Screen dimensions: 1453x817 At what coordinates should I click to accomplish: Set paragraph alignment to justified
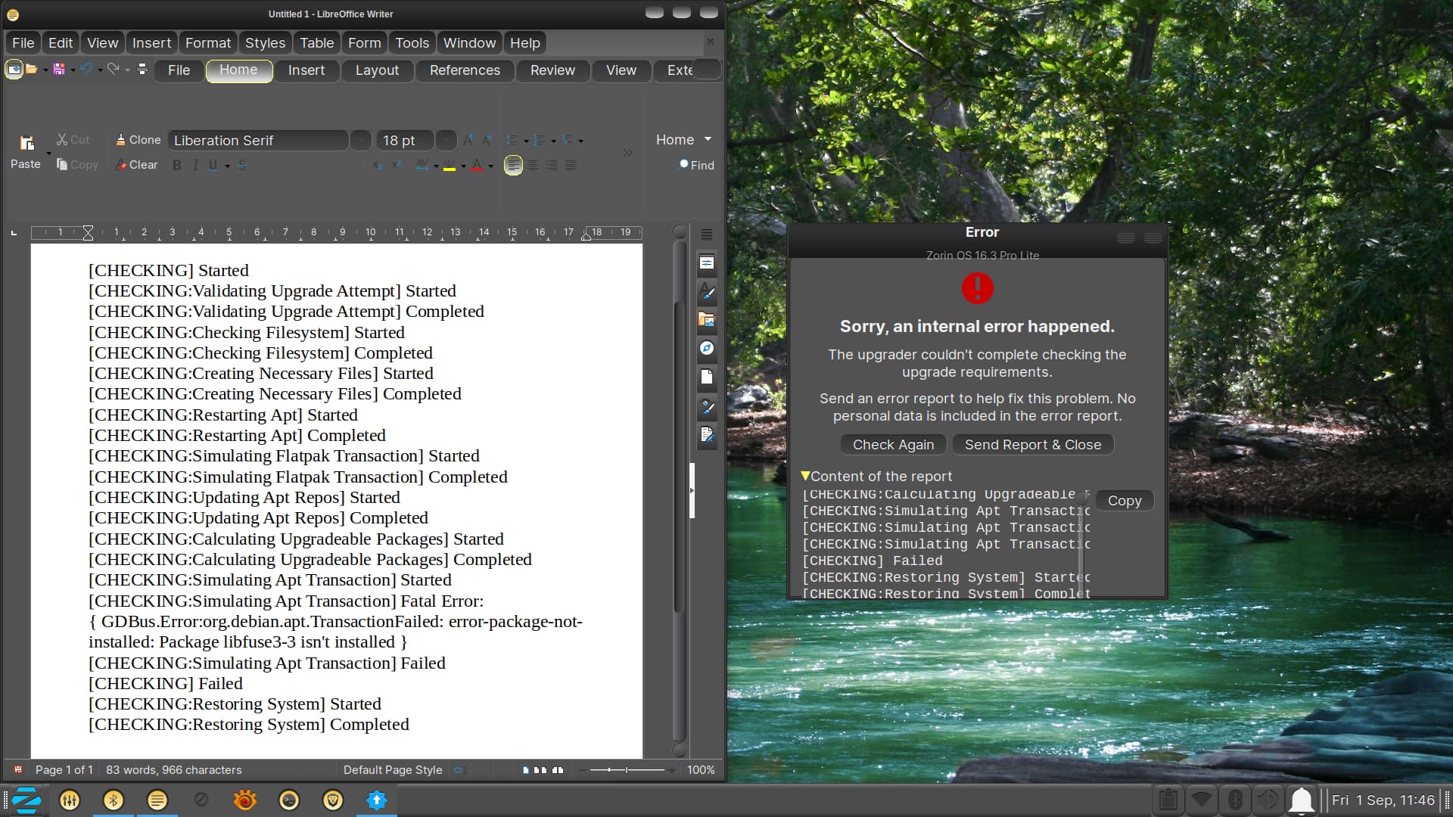(x=571, y=165)
